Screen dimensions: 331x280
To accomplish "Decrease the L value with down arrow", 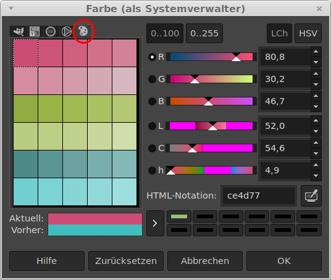I will pyautogui.click(x=316, y=131).
